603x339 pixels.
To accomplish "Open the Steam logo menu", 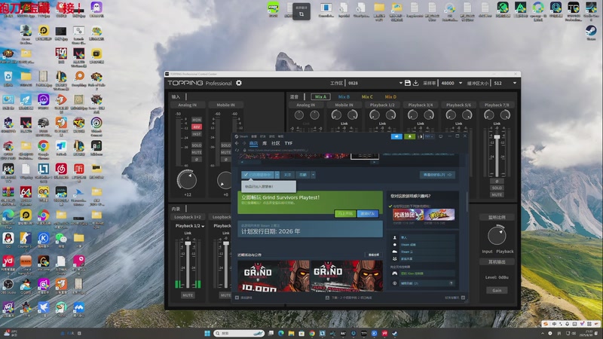I will [241, 136].
